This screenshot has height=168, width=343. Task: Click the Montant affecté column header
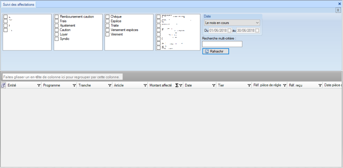pos(161,86)
